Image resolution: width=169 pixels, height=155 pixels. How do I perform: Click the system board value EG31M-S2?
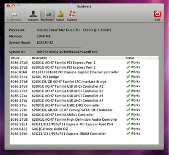[x=45, y=42]
